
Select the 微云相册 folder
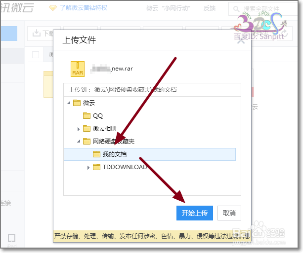click(x=105, y=128)
